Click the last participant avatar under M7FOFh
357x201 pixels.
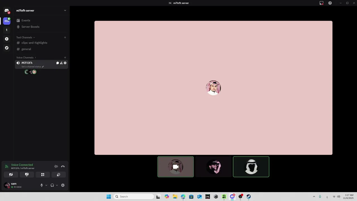[34, 72]
